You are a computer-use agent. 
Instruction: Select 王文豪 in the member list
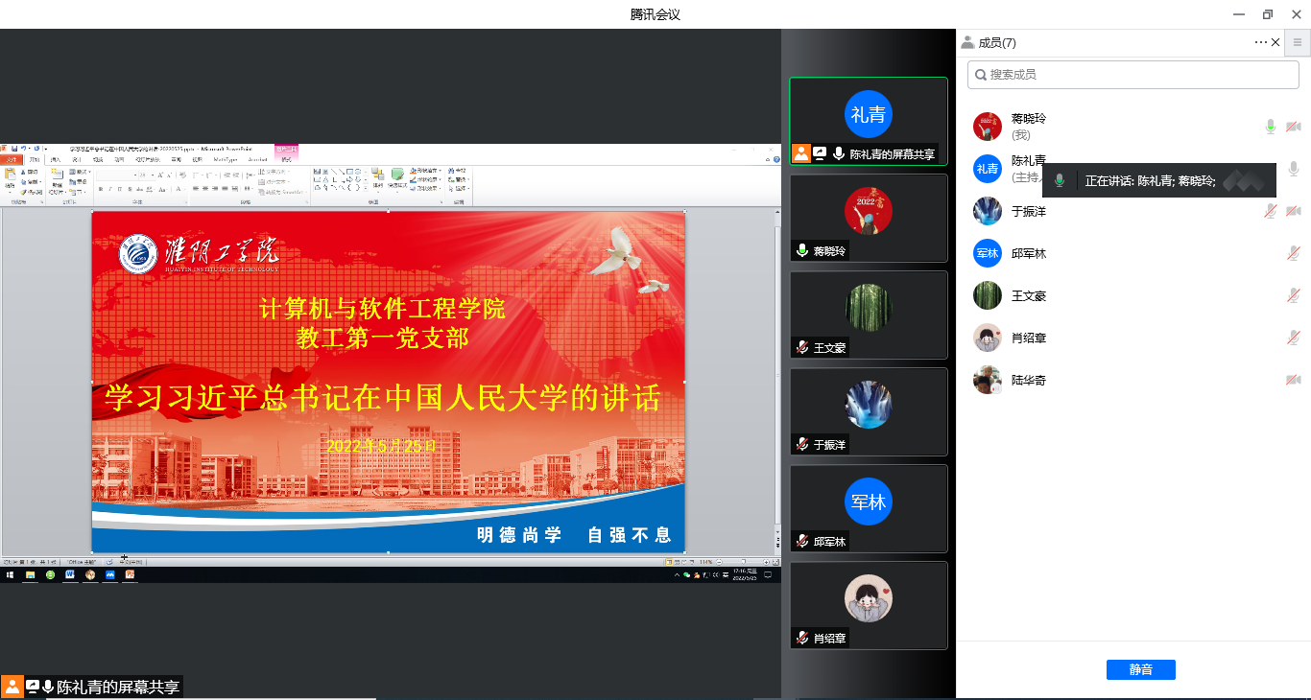[x=1029, y=295]
